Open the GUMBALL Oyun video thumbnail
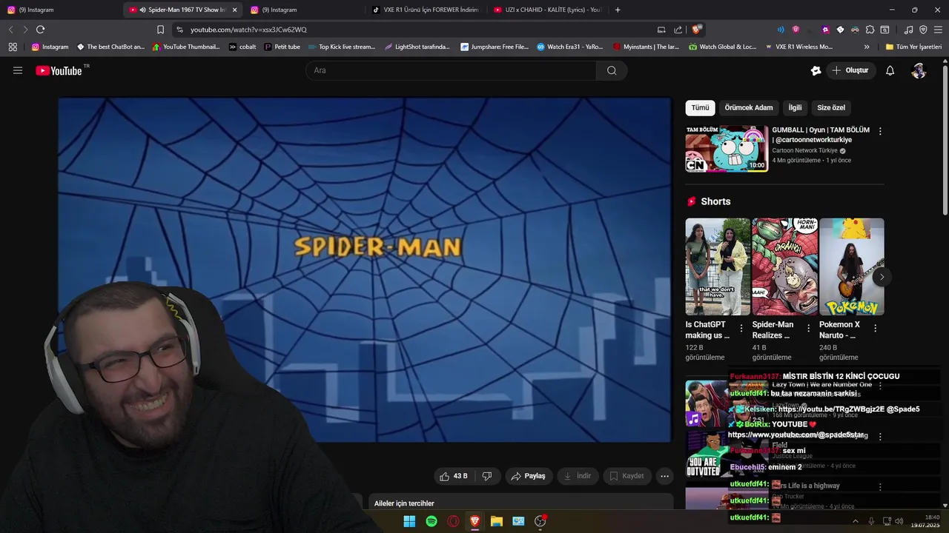Screen dimensions: 949x533 click(x=727, y=149)
